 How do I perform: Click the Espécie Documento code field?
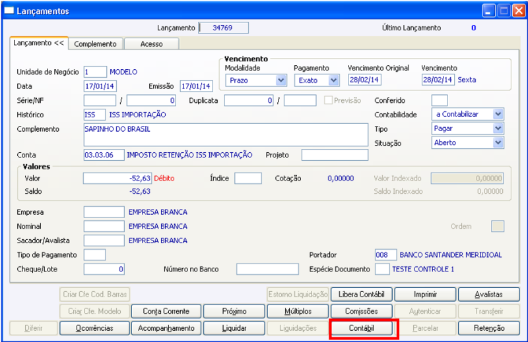pos(383,269)
